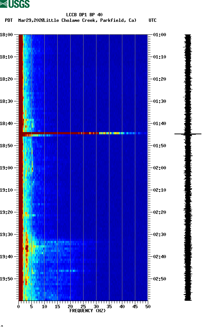The height and width of the screenshot is (330, 204).
Task: Click the 01:40 UTC time label
Action: [x=160, y=124]
